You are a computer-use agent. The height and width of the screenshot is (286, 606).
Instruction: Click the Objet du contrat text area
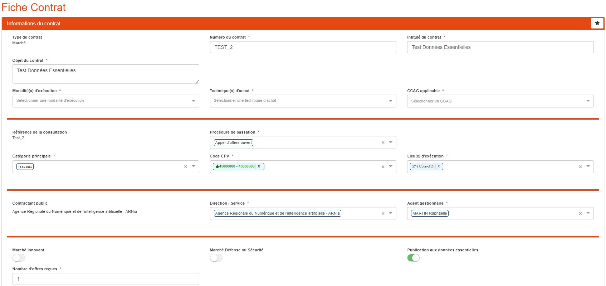pos(106,74)
